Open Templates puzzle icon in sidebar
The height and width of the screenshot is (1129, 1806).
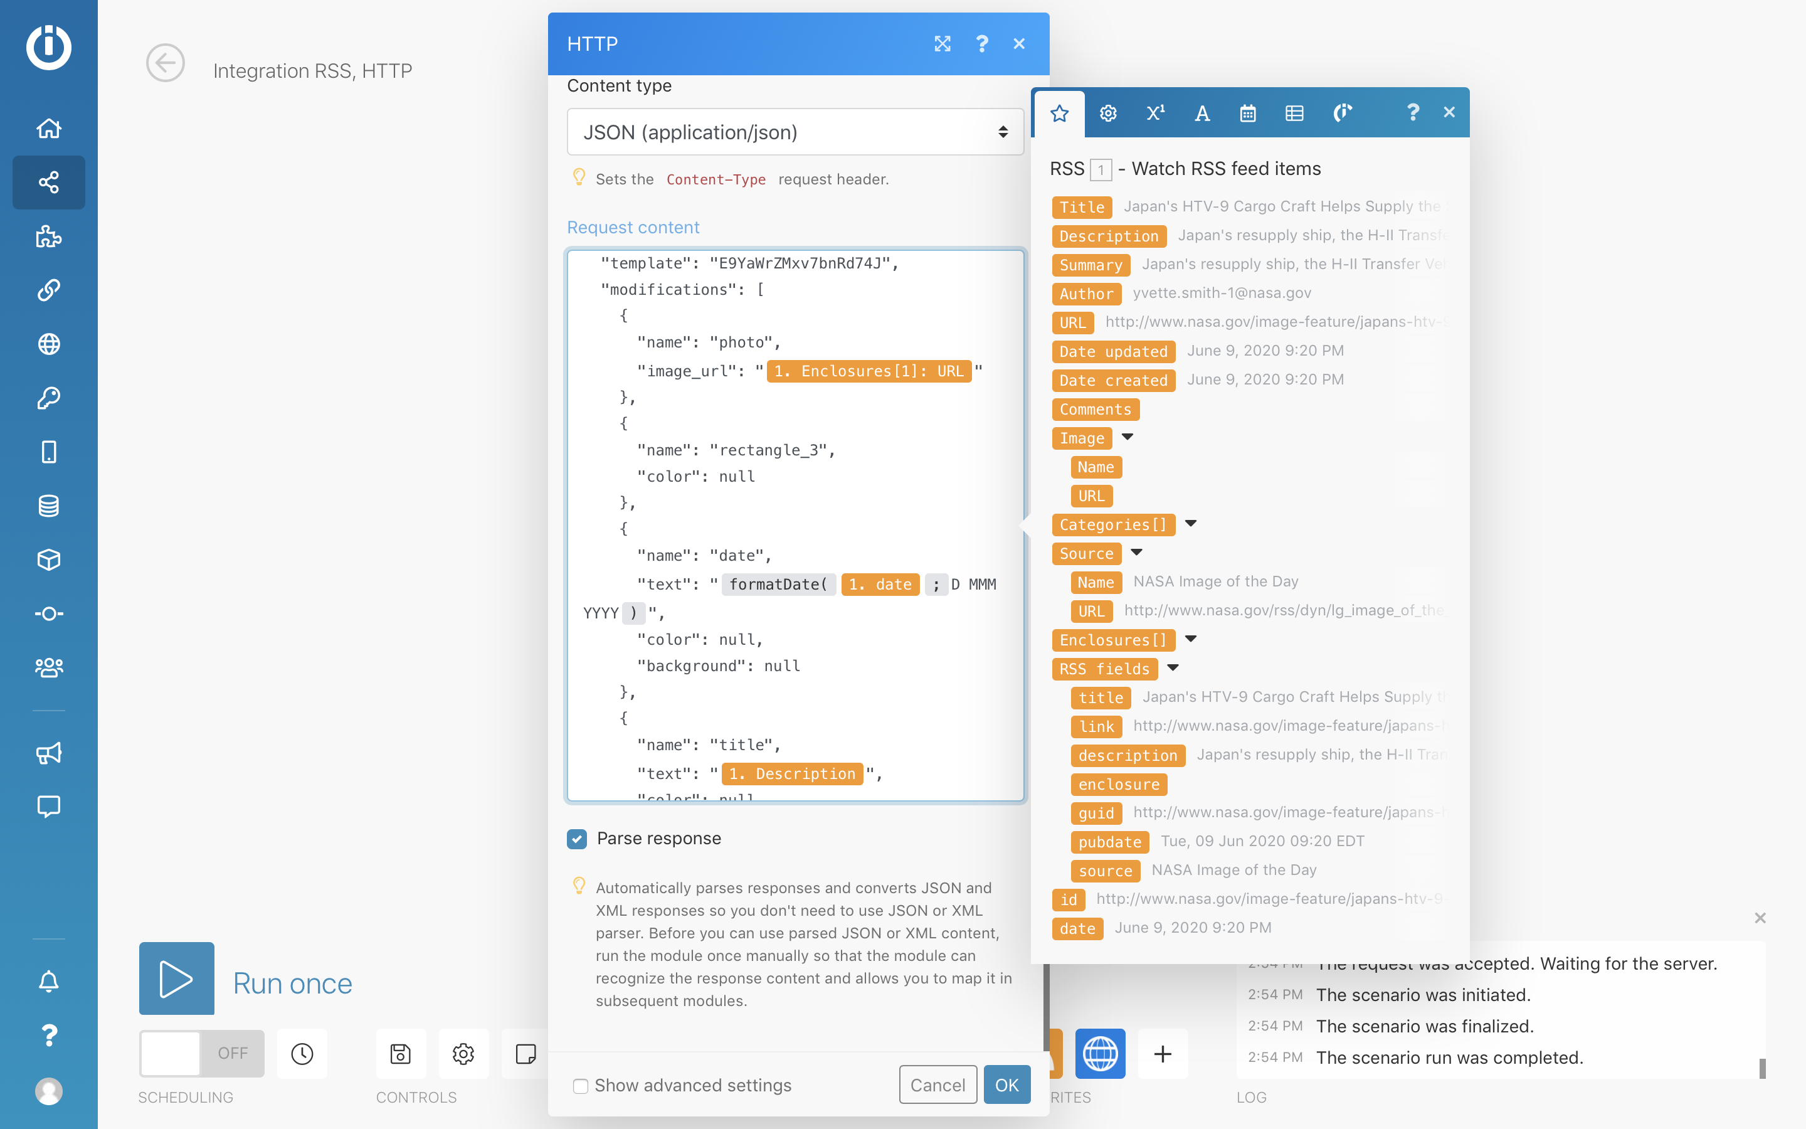pos(48,236)
